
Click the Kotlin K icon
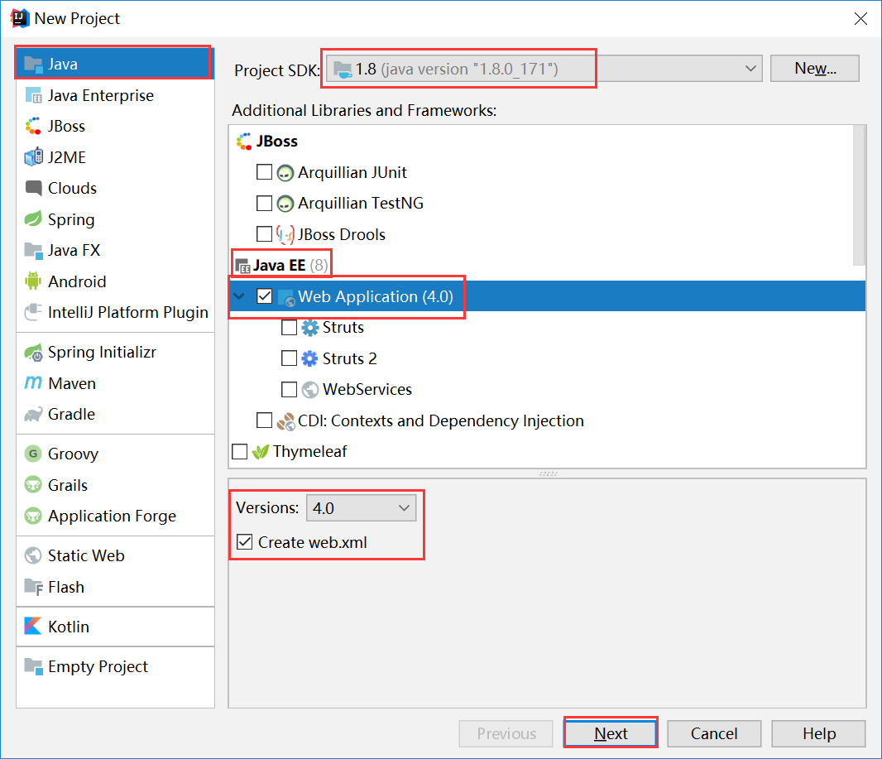click(x=32, y=626)
